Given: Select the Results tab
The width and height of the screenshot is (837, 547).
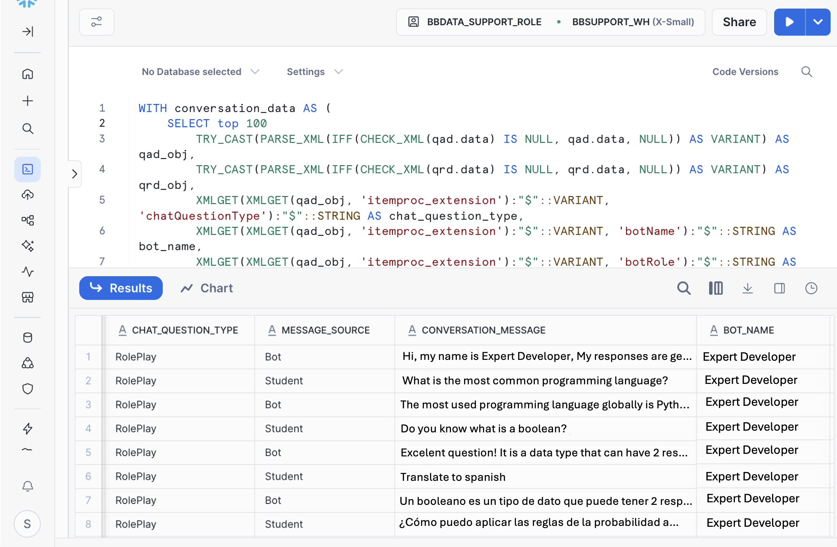Looking at the screenshot, I should pyautogui.click(x=121, y=288).
